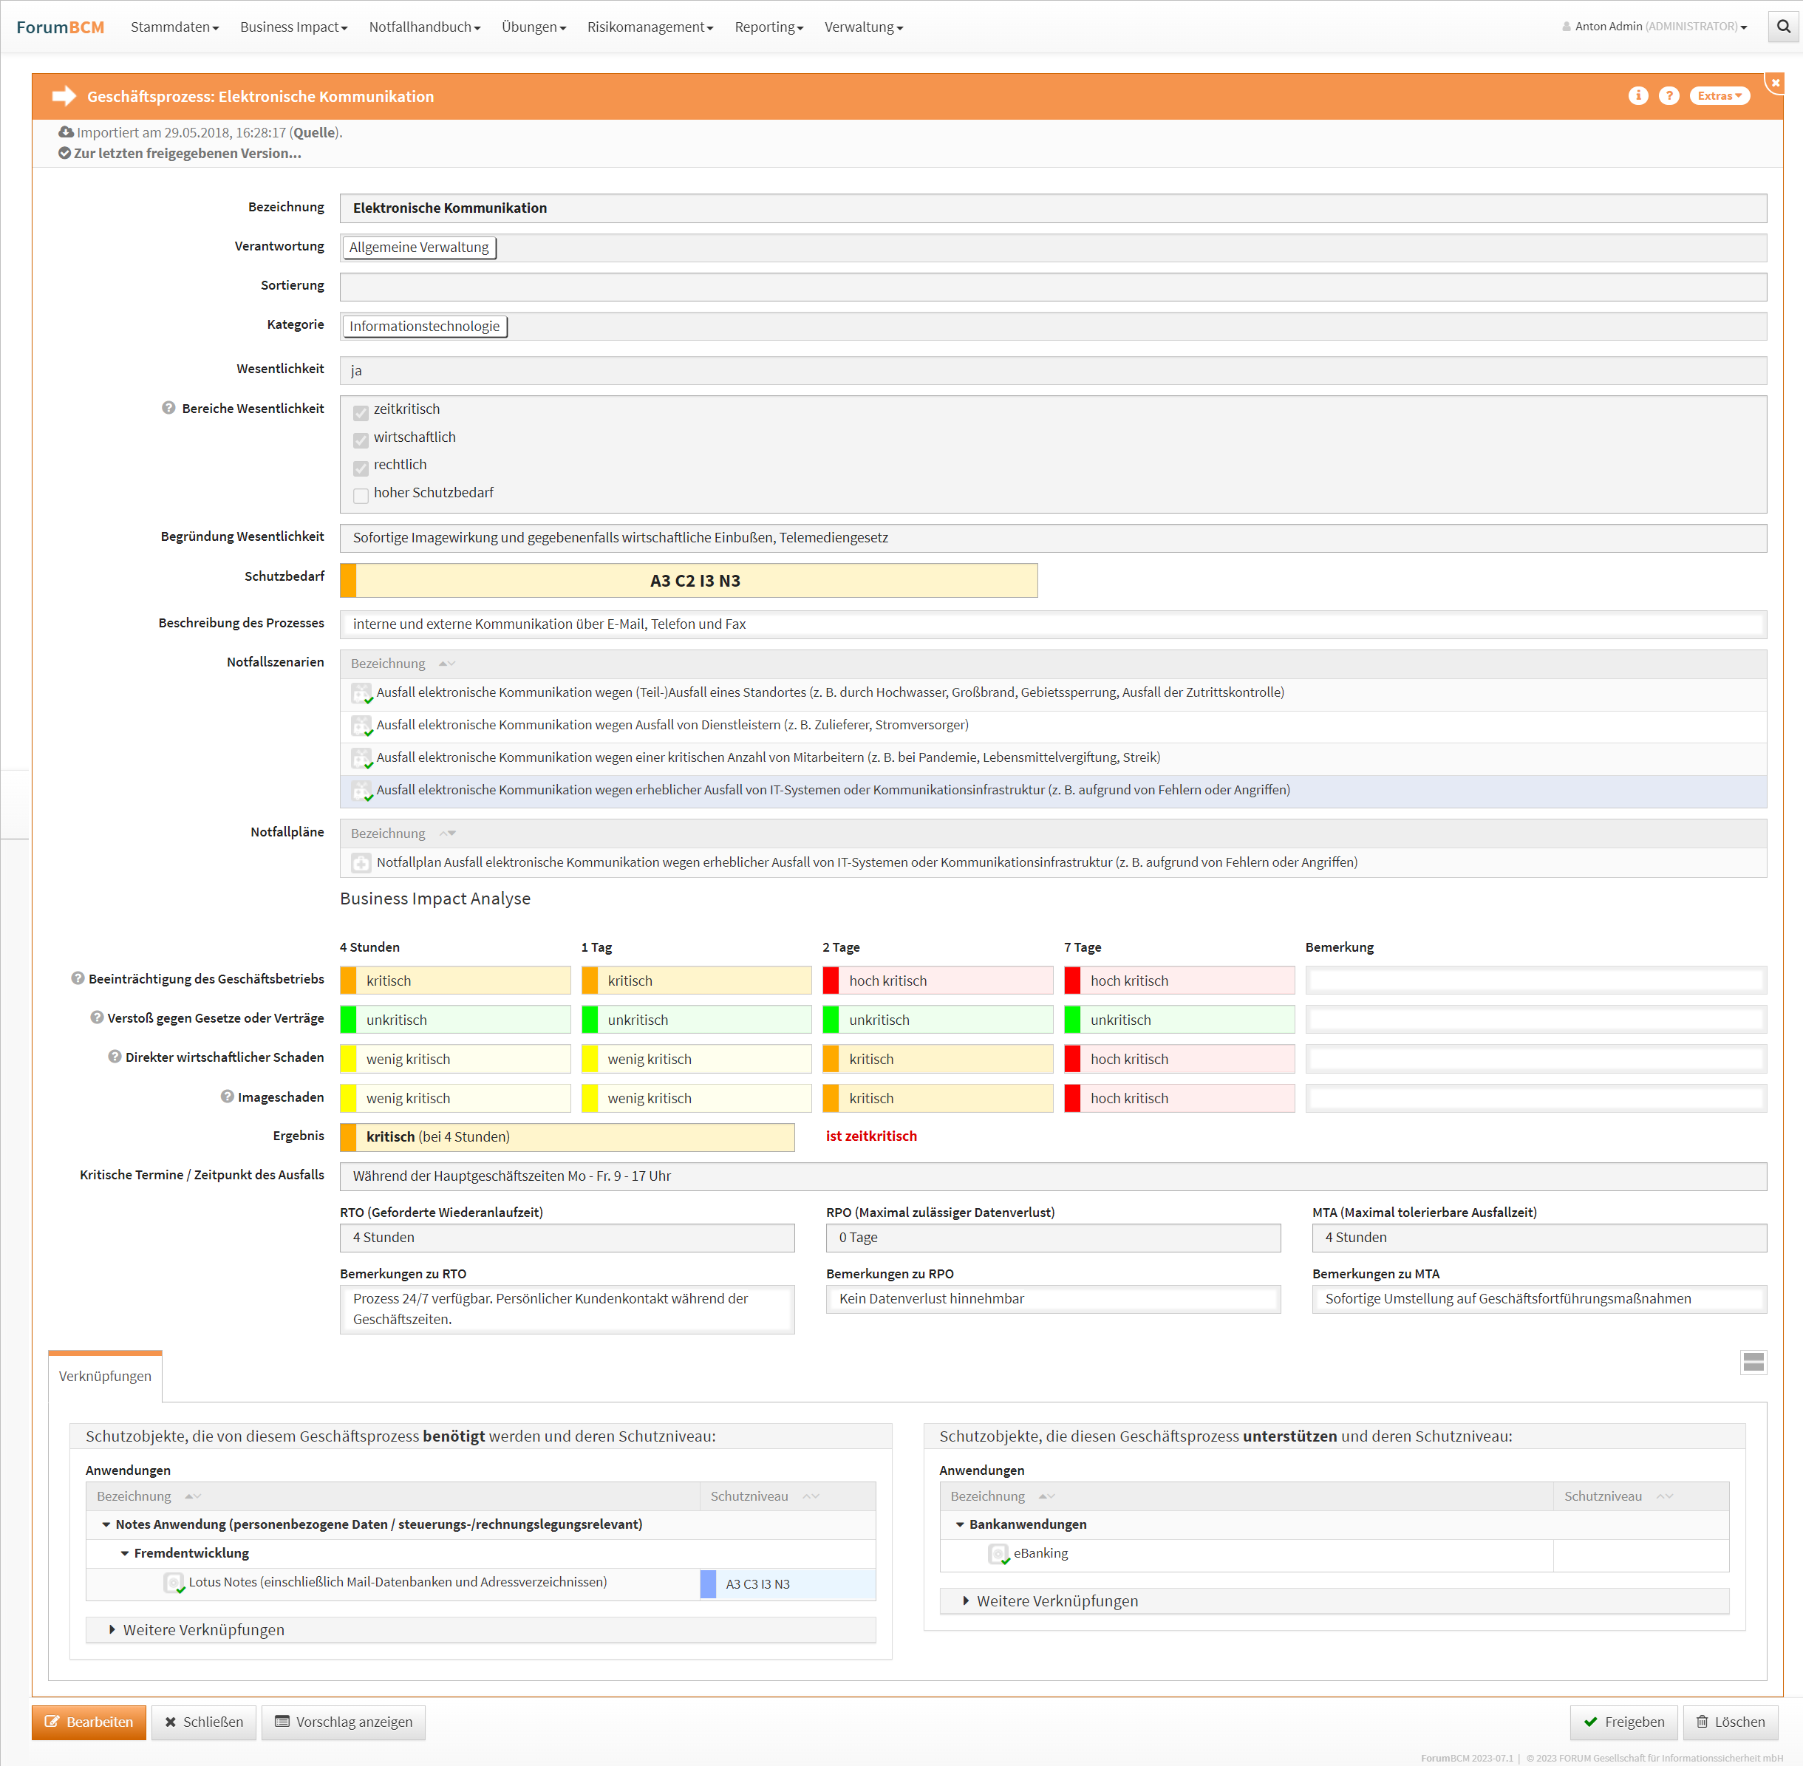Collapse the Fremdentwicklung tree node

click(125, 1552)
